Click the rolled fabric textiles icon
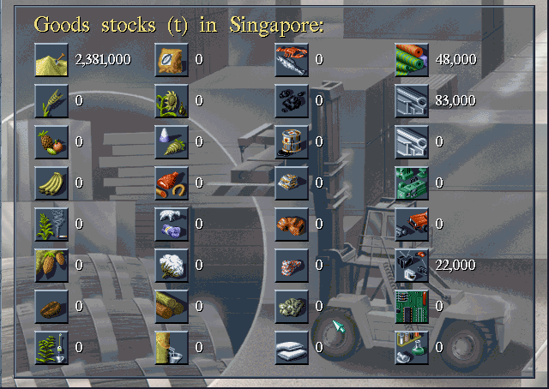549x389 pixels. pyautogui.click(x=412, y=60)
